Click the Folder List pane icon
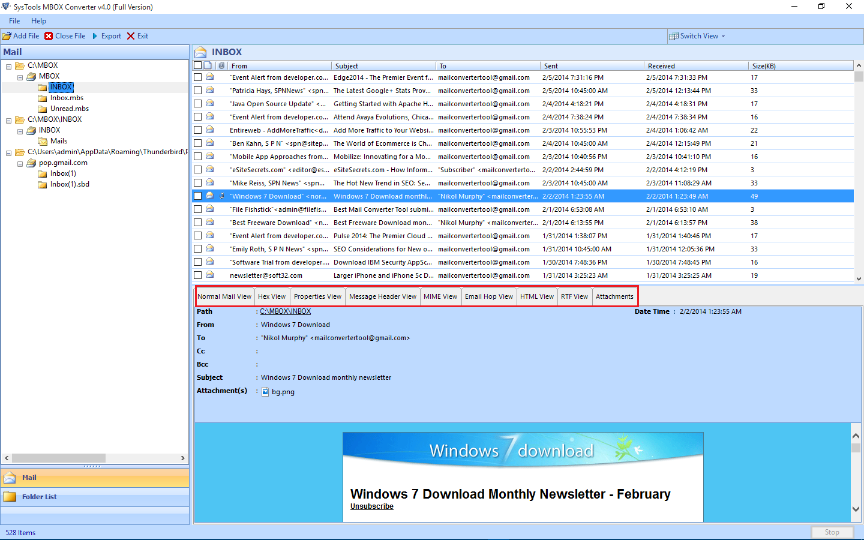864x540 pixels. pos(10,497)
